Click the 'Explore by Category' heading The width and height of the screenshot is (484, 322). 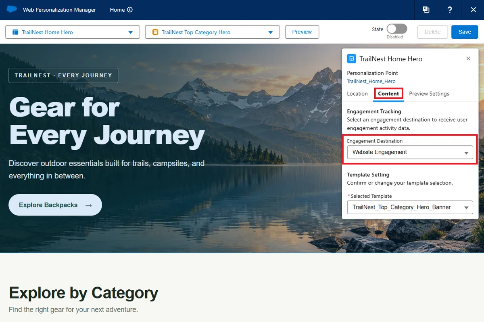click(83, 293)
